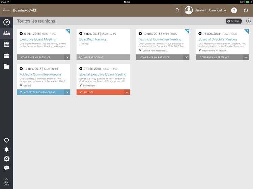
Task: Open Executive Board Meeting title link
Action: (x=37, y=39)
